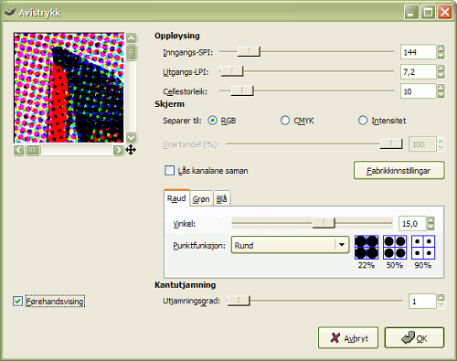The height and width of the screenshot is (361, 457).
Task: Click the Utgangs-LPI slider handle
Action: pyautogui.click(x=231, y=71)
